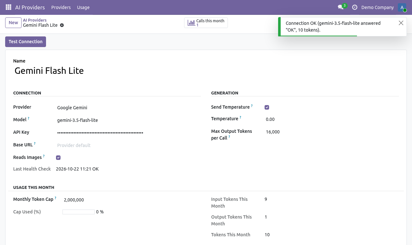The width and height of the screenshot is (412, 245).
Task: Follow the AI Providers breadcrumb link
Action: click(35, 20)
